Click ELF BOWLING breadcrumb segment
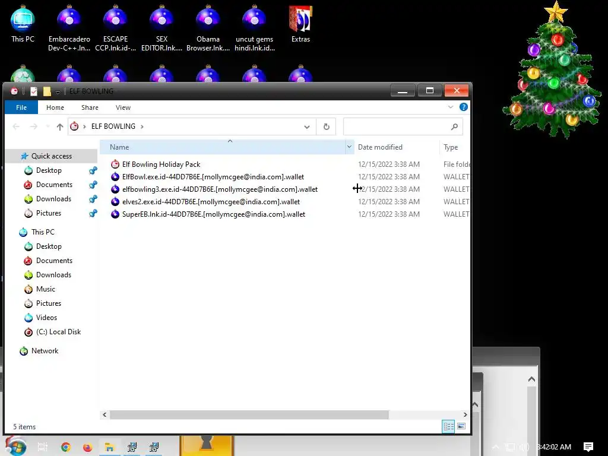 tap(113, 126)
